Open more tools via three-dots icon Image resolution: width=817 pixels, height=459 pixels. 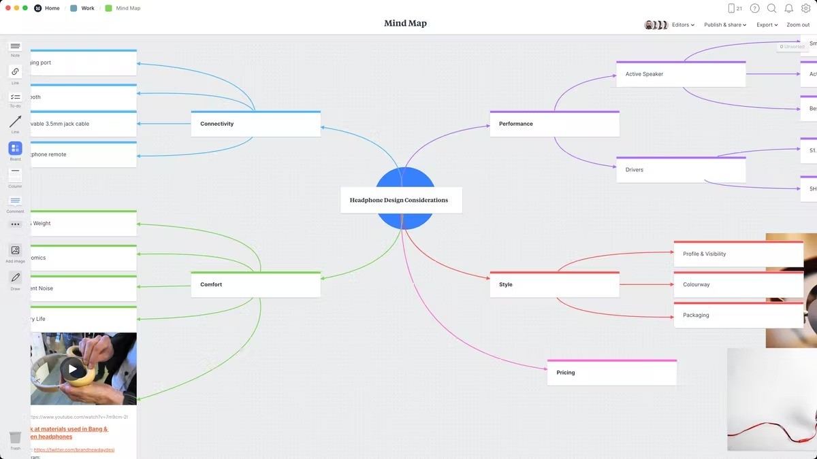click(15, 224)
